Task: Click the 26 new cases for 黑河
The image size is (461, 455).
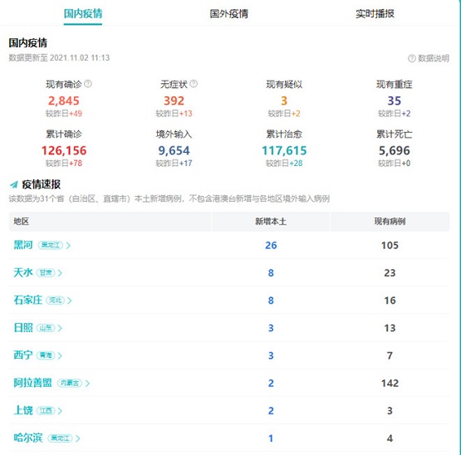Action: pos(271,245)
